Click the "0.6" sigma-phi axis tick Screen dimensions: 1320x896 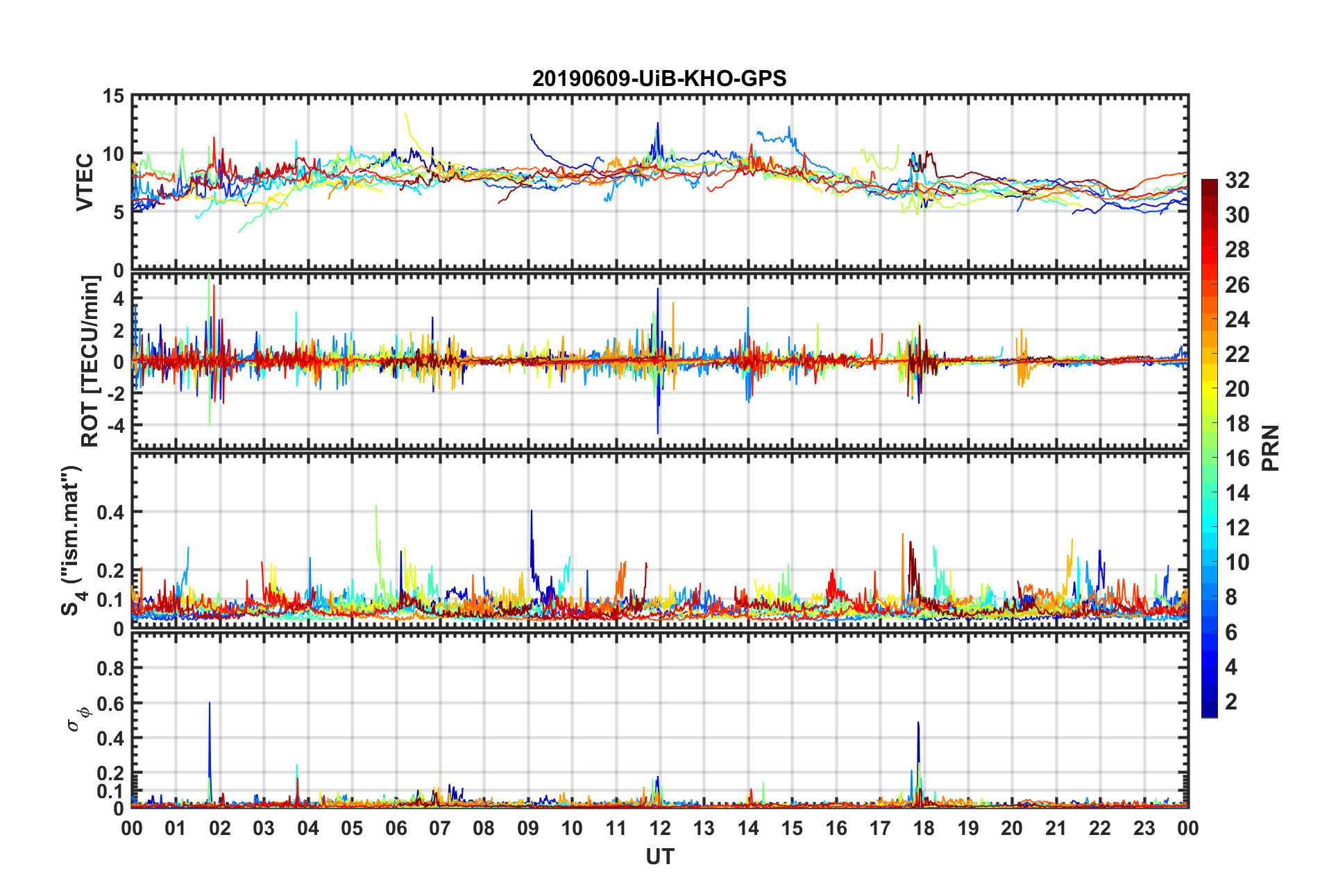click(111, 704)
